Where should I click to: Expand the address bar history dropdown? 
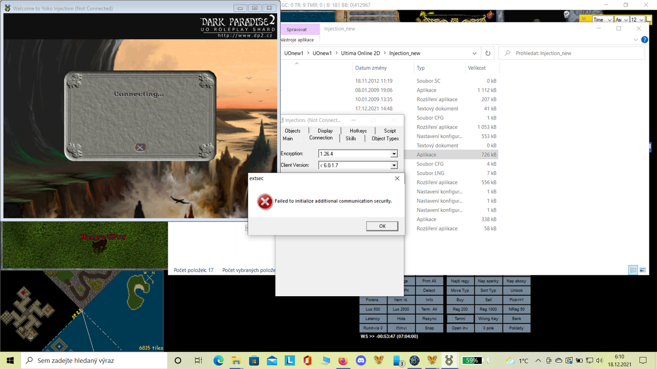click(475, 53)
